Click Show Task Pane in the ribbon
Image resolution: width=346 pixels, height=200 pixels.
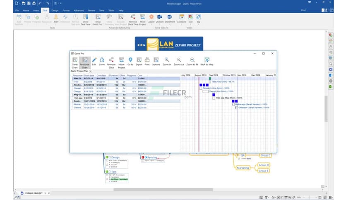[x=86, y=20]
